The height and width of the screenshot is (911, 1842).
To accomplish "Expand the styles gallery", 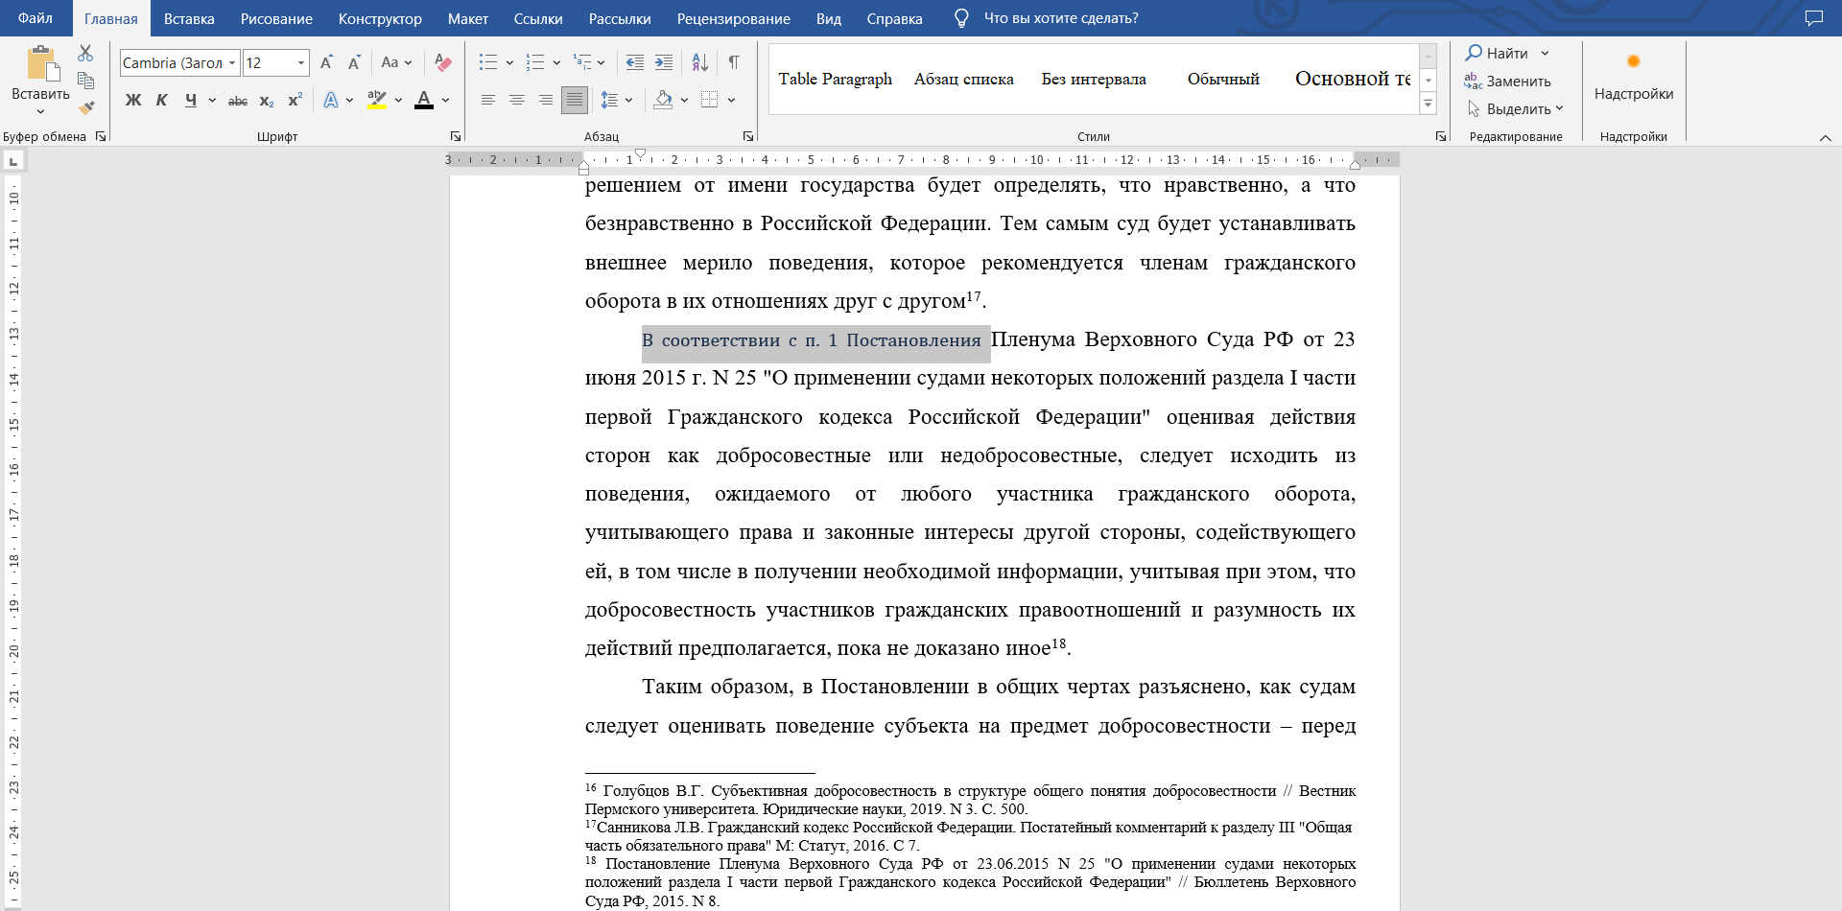I will (x=1429, y=104).
